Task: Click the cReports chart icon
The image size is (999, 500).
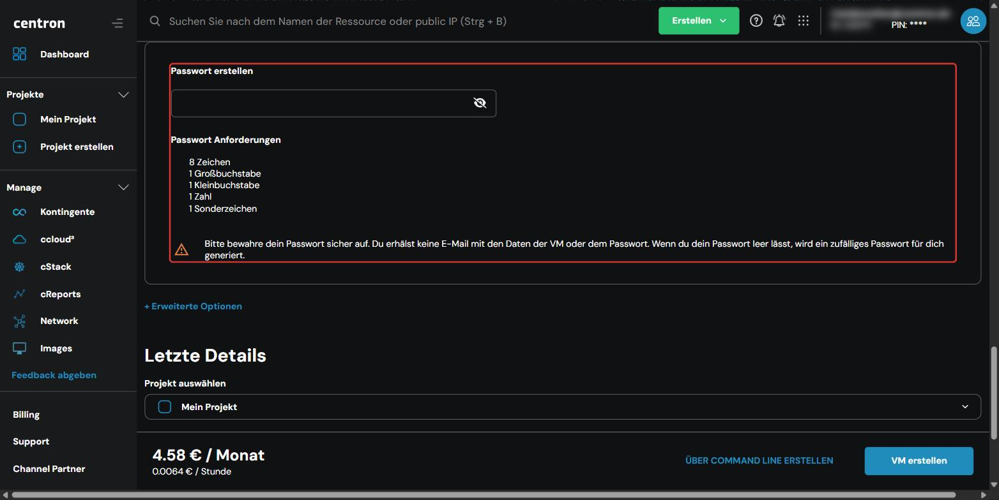Action: point(20,294)
